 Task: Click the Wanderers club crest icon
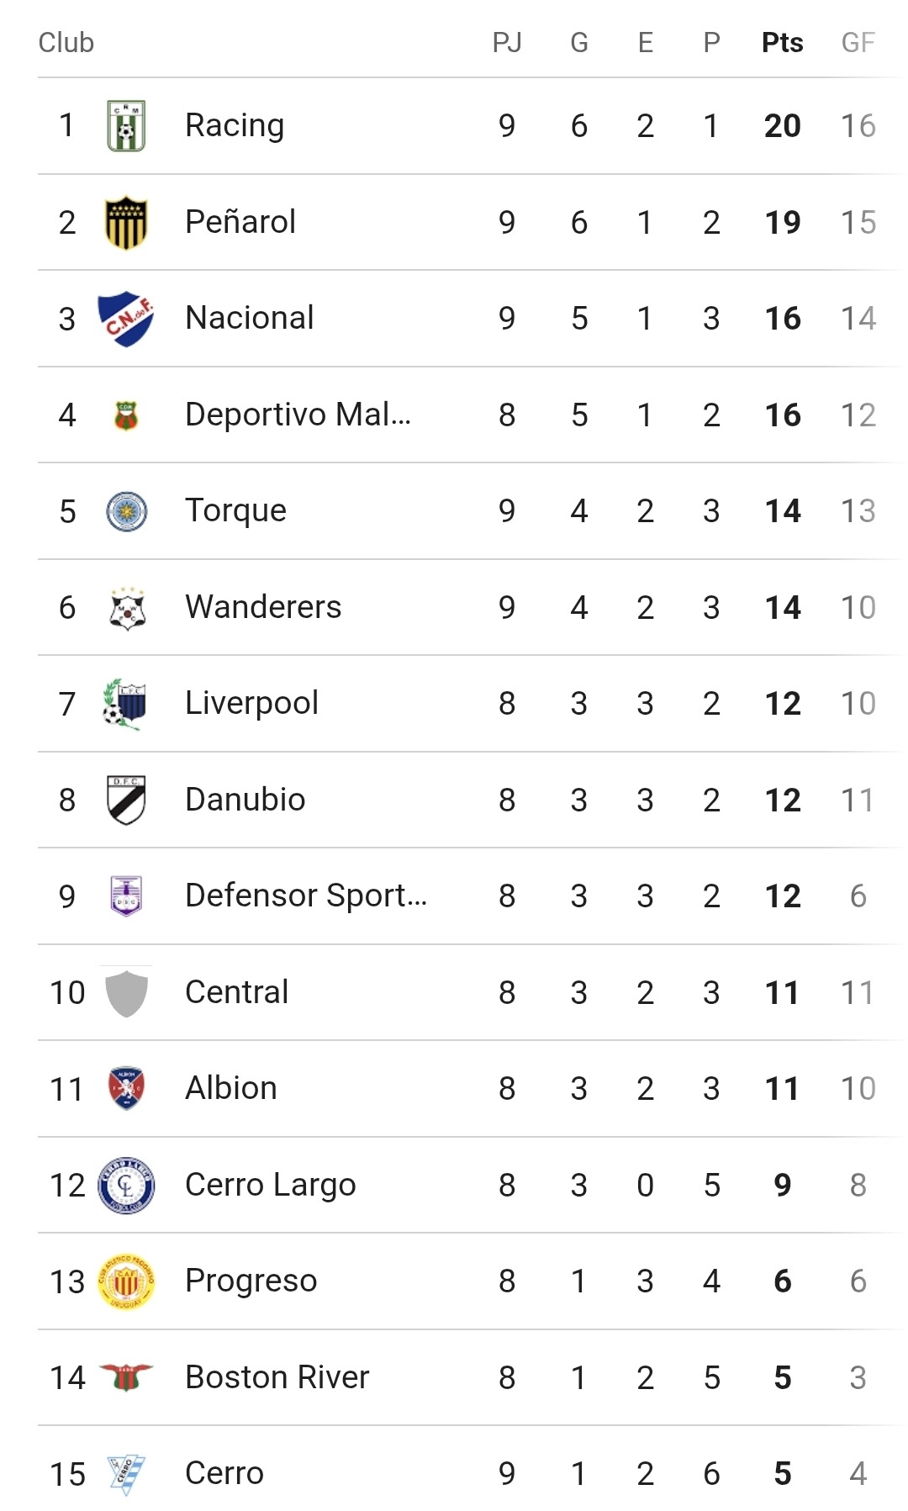(x=126, y=608)
